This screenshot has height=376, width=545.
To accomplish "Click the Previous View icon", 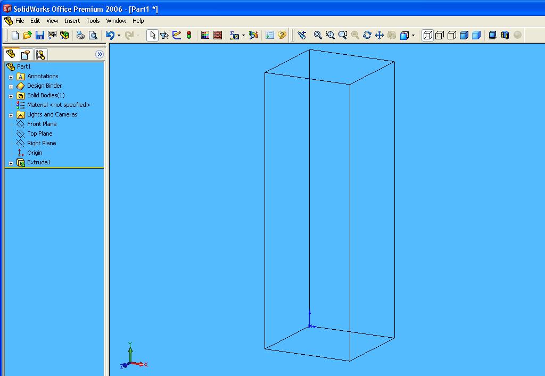I will coord(302,35).
